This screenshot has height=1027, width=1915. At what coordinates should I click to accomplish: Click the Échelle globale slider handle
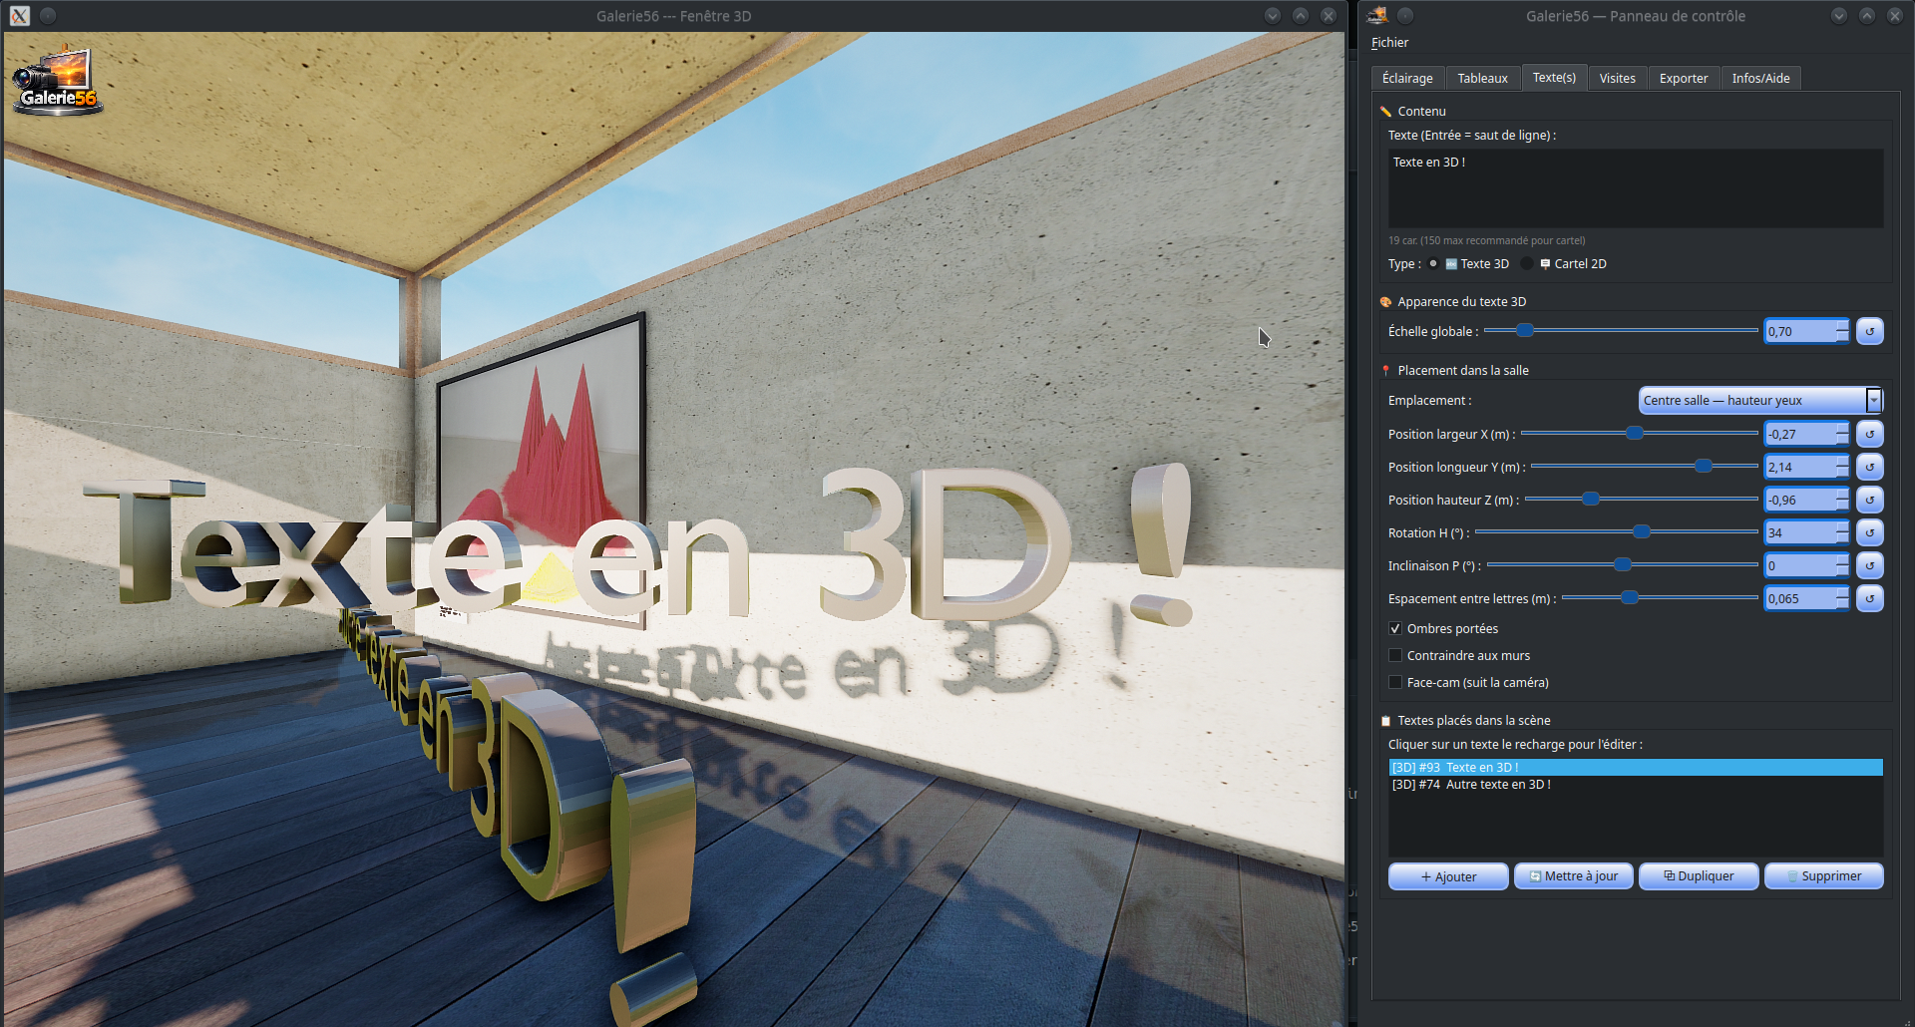[x=1525, y=330]
